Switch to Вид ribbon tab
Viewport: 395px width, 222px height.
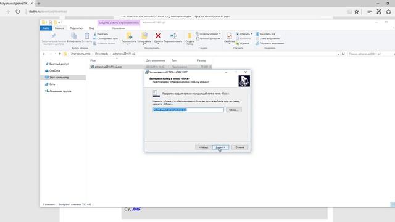coord(92,28)
